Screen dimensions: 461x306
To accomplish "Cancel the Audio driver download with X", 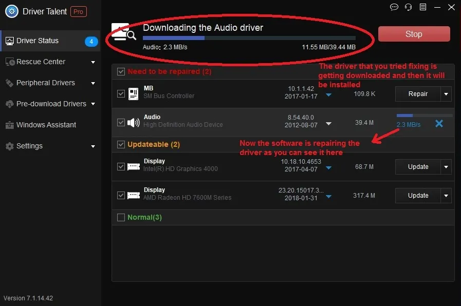I will [x=439, y=124].
